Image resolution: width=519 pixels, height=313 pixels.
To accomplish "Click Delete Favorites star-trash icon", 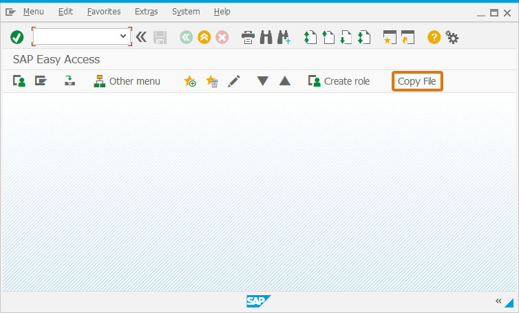I will tap(212, 81).
